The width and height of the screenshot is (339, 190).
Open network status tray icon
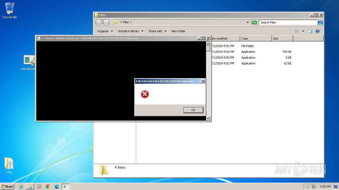click(314, 187)
